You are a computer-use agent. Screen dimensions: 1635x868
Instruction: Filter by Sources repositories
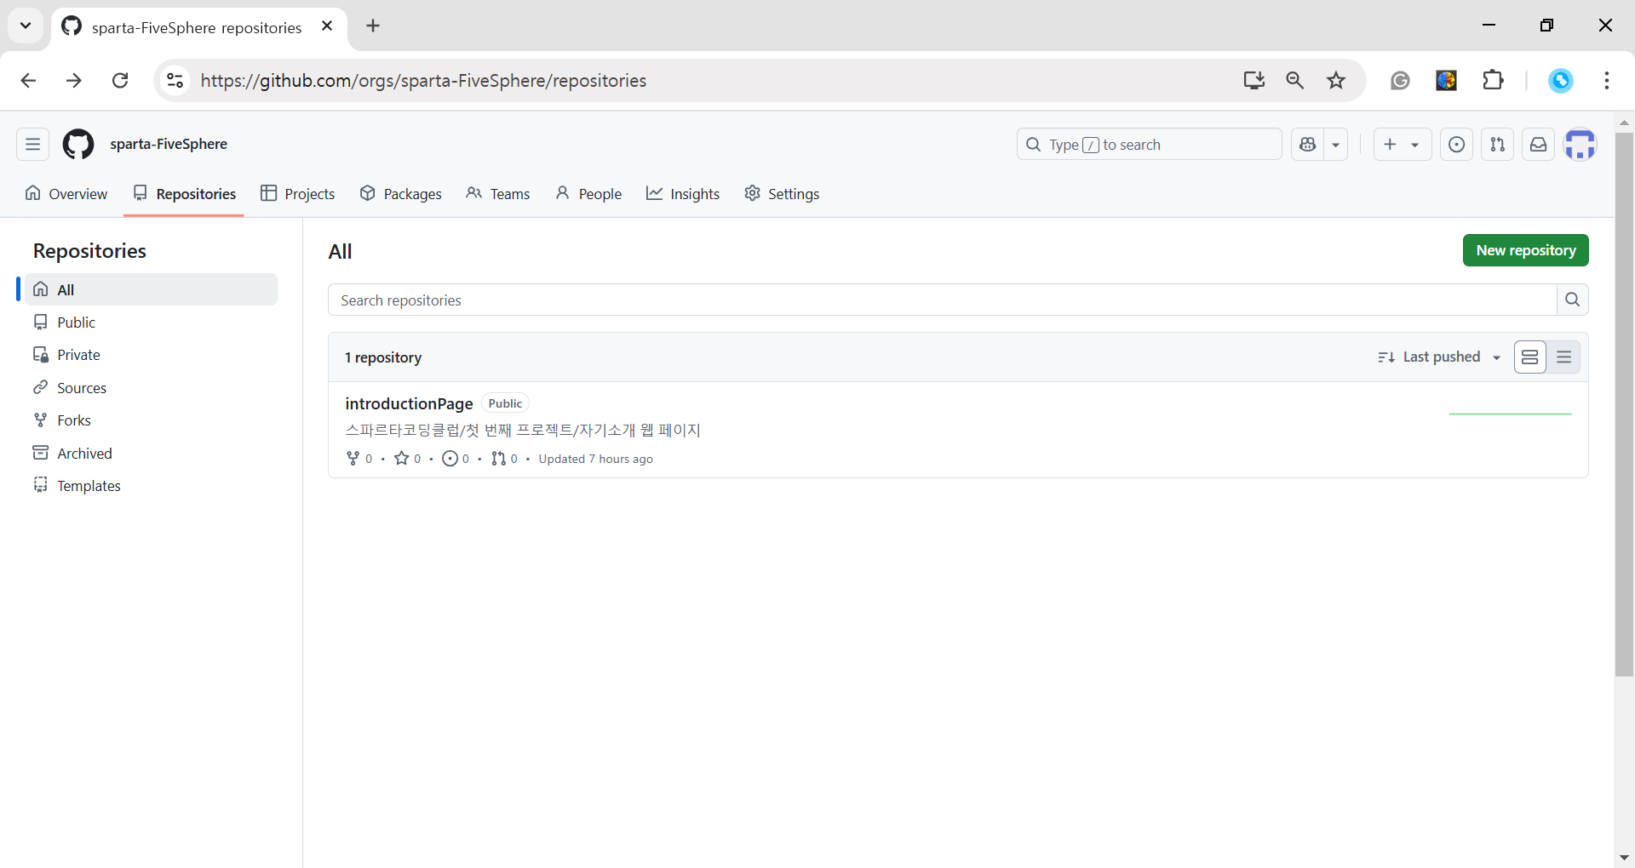pyautogui.click(x=151, y=388)
